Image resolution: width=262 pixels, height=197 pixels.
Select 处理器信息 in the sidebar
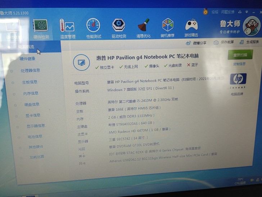[x=30, y=70]
